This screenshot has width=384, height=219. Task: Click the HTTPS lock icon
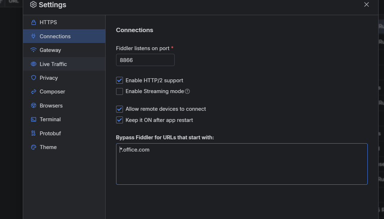(x=34, y=22)
